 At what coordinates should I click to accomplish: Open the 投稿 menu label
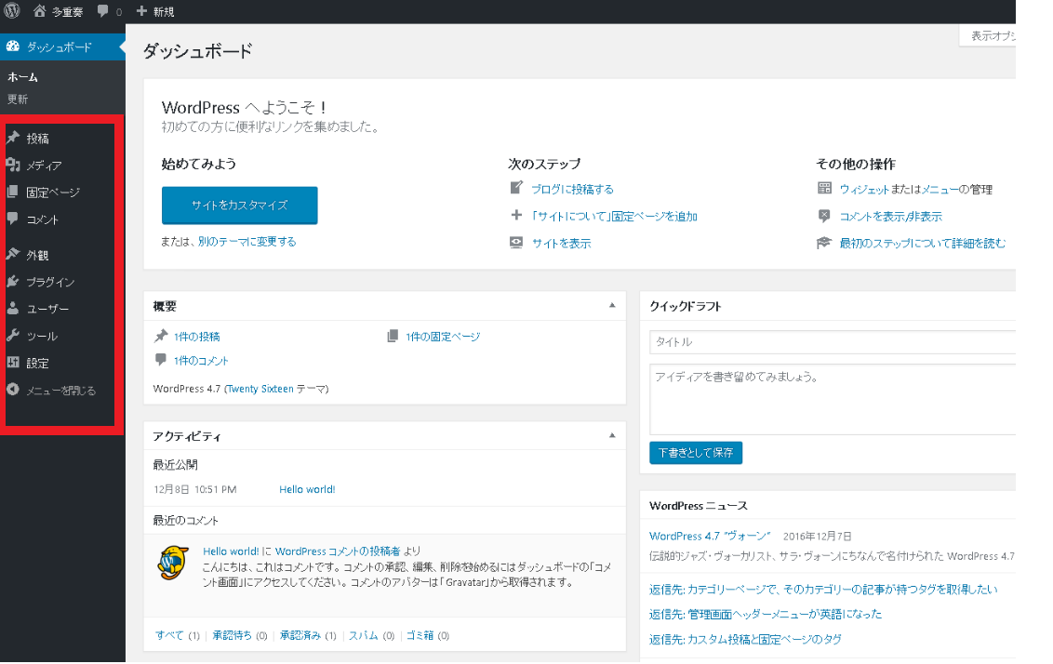tap(37, 139)
